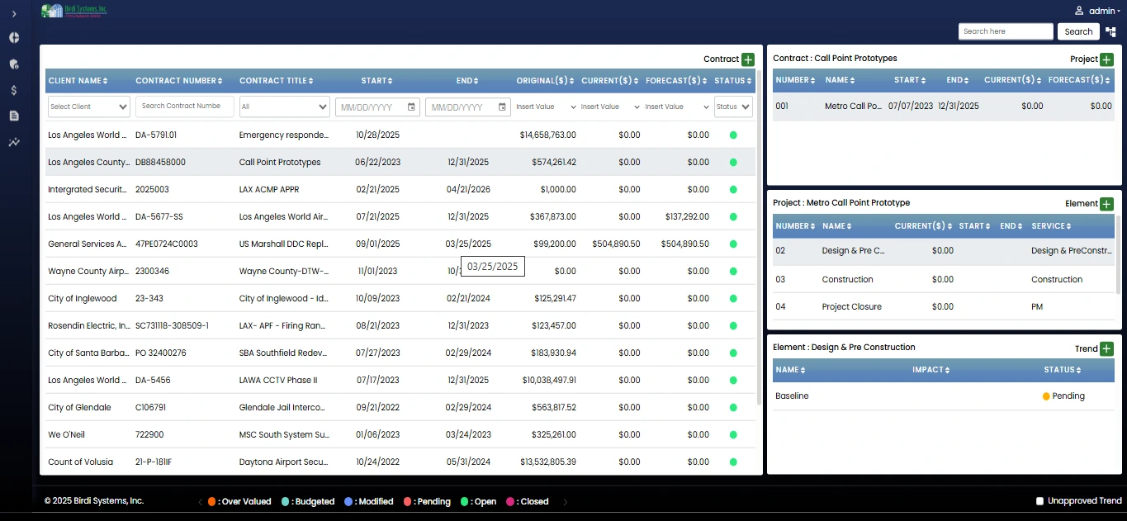Open the admin account dropdown
This screenshot has width=1127, height=521.
coord(1104,11)
